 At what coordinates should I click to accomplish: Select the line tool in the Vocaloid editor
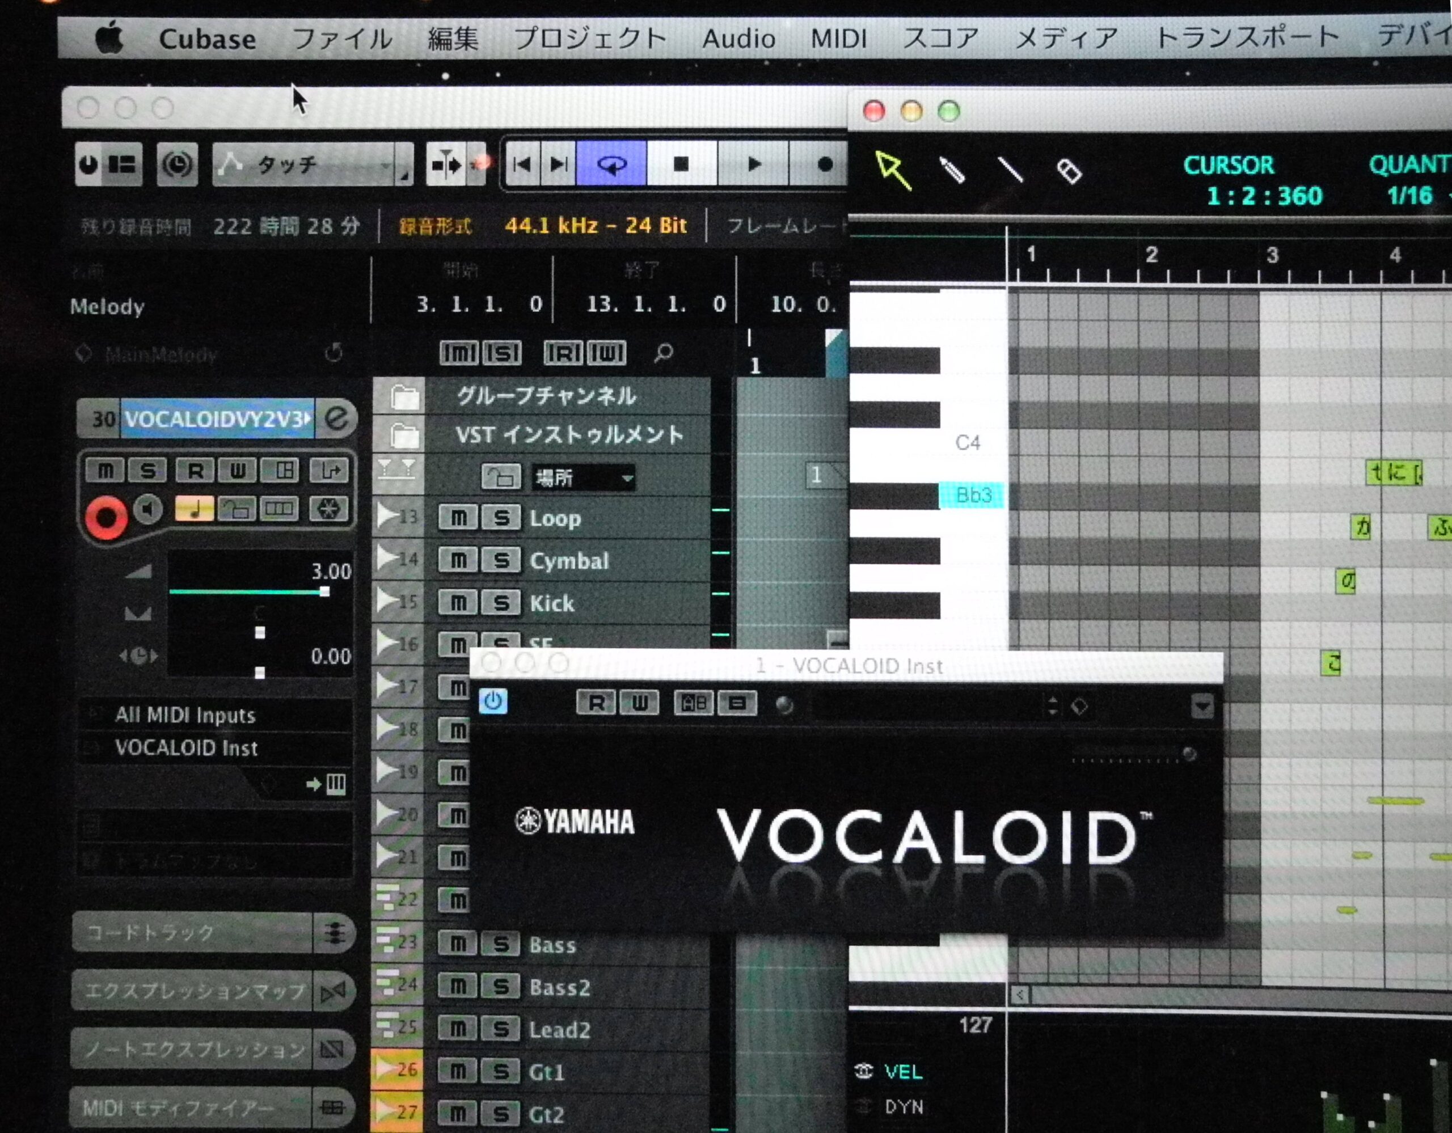click(x=1011, y=170)
